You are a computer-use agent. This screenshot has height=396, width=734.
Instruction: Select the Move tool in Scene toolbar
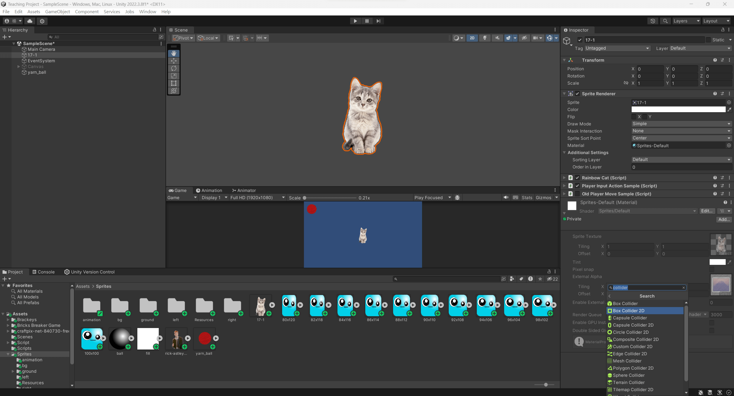(x=174, y=61)
